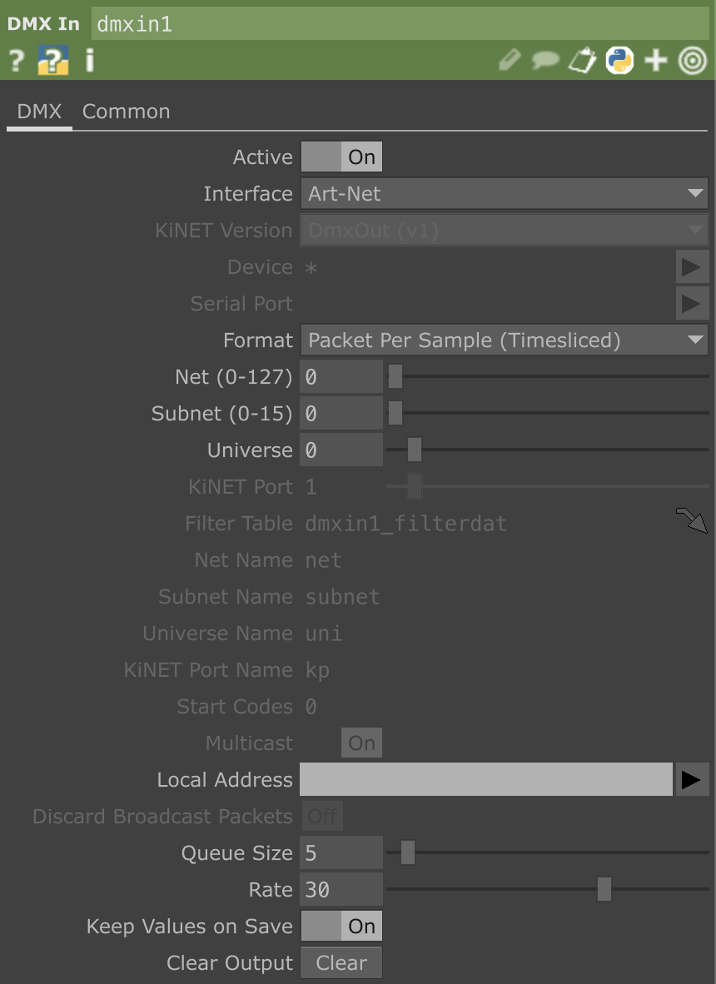Click the 'Rate' parameter label

pyautogui.click(x=271, y=889)
